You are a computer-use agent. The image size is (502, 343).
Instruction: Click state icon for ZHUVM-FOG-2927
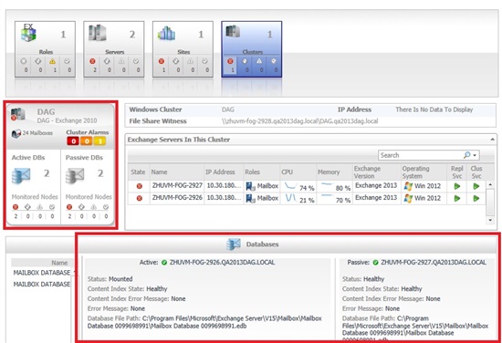[x=140, y=186]
